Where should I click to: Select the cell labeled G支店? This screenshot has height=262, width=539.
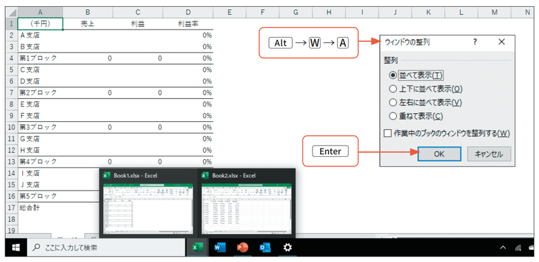[40, 139]
